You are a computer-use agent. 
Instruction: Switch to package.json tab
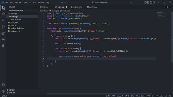[x=77, y=7]
